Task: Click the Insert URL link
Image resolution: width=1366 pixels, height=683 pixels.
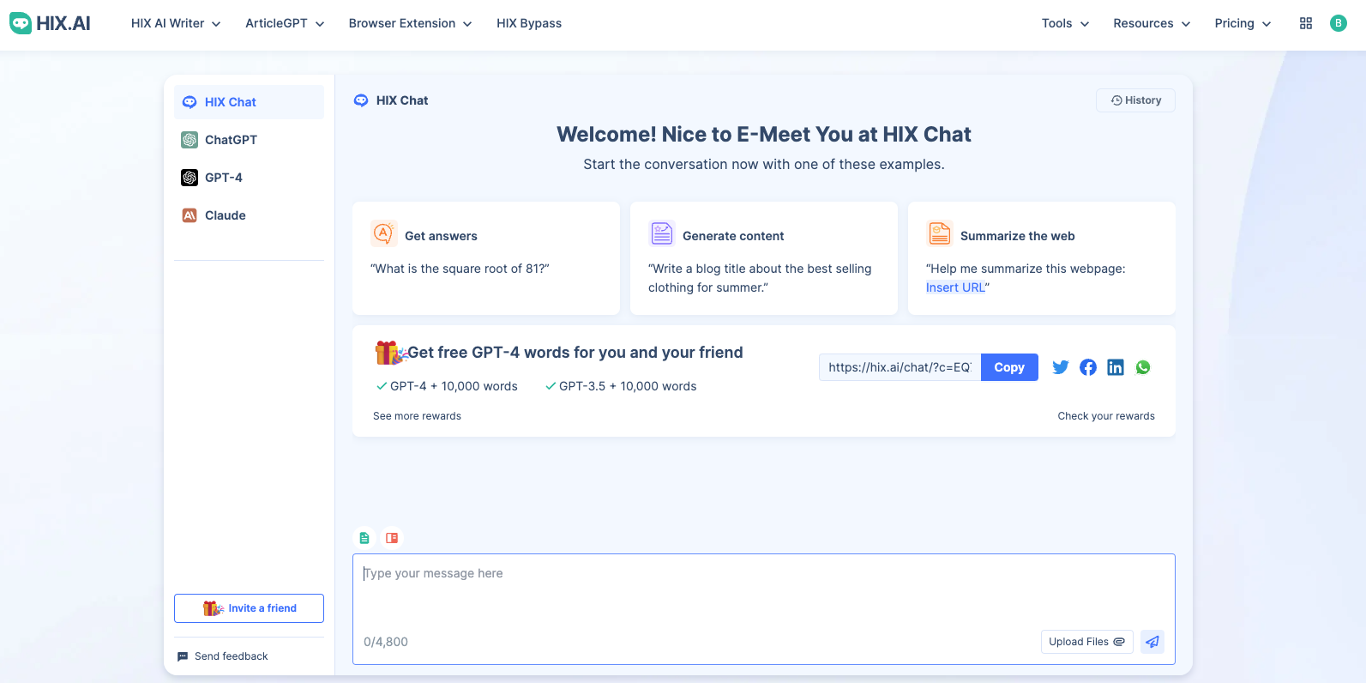Action: click(x=955, y=287)
